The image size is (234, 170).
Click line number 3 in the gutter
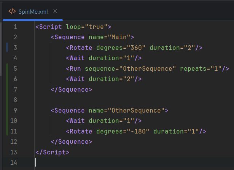pyautogui.click(x=15, y=48)
